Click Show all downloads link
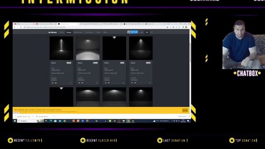 182,116
